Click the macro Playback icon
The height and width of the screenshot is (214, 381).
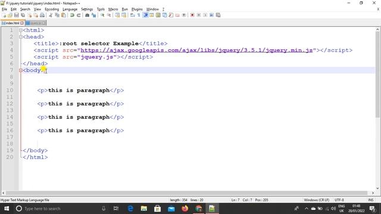[205, 15]
